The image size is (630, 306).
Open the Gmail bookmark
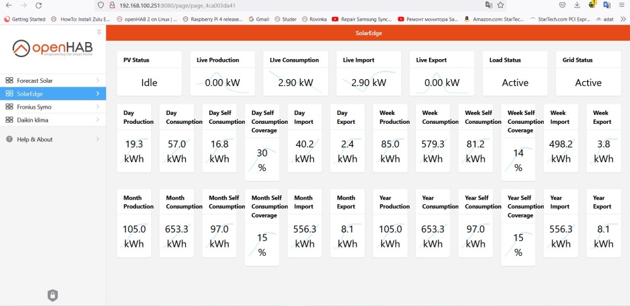coord(258,19)
